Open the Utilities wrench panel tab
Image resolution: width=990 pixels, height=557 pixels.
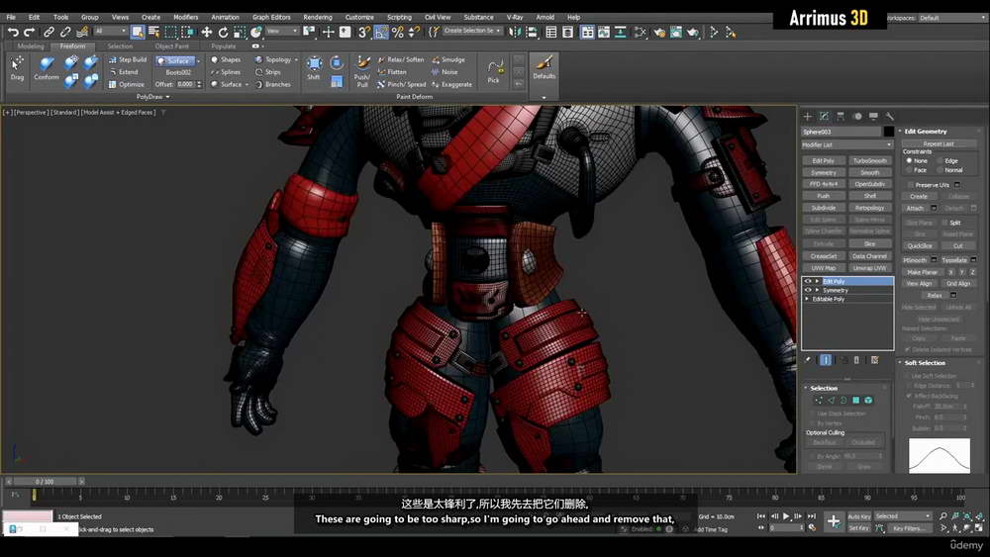tap(890, 116)
